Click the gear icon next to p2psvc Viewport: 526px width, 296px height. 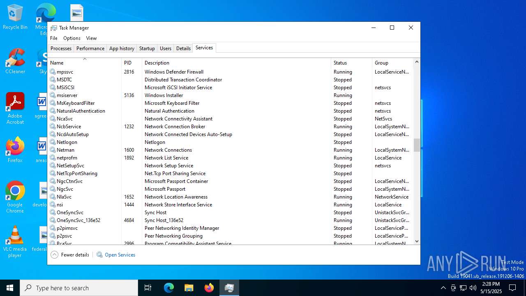click(x=53, y=236)
